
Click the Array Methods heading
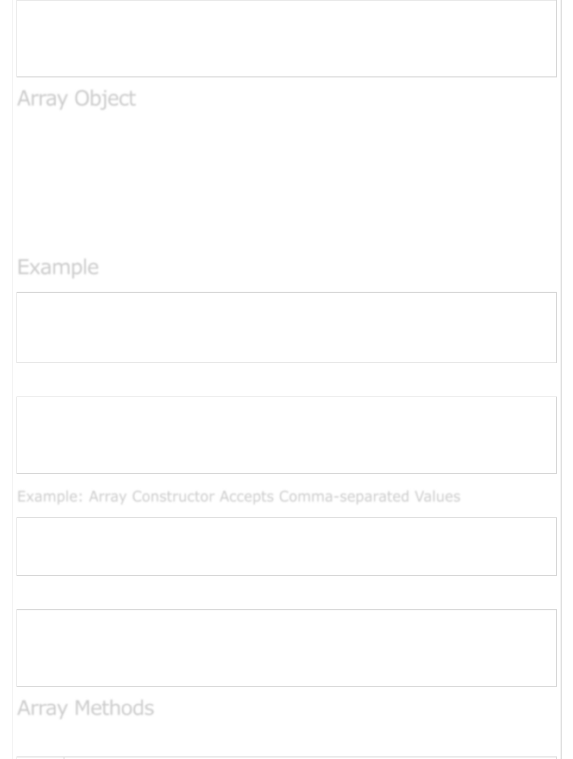pyautogui.click(x=86, y=707)
